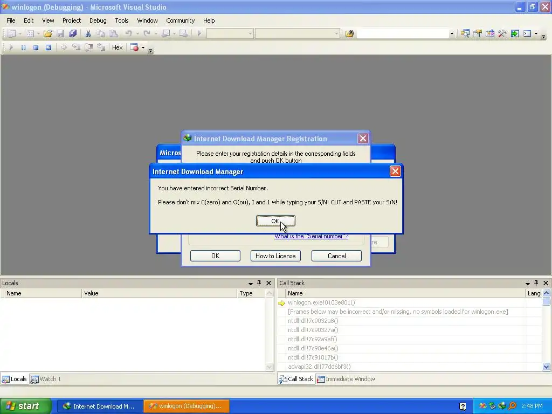Open Solution Explorer from the toolbar icon
Image resolution: width=552 pixels, height=414 pixels.
coord(465,33)
